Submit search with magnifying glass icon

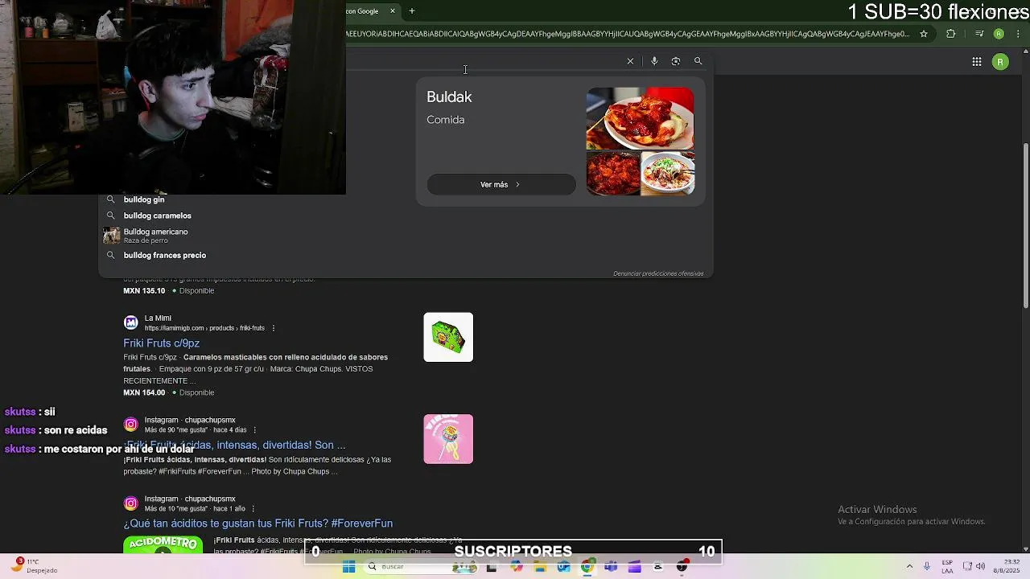pos(698,61)
